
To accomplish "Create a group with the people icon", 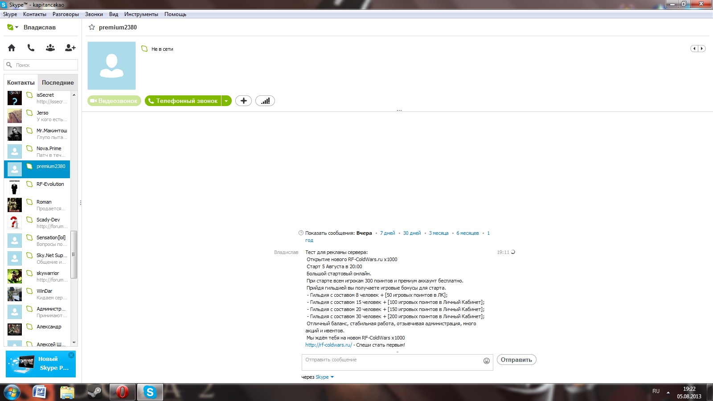I will (x=50, y=48).
